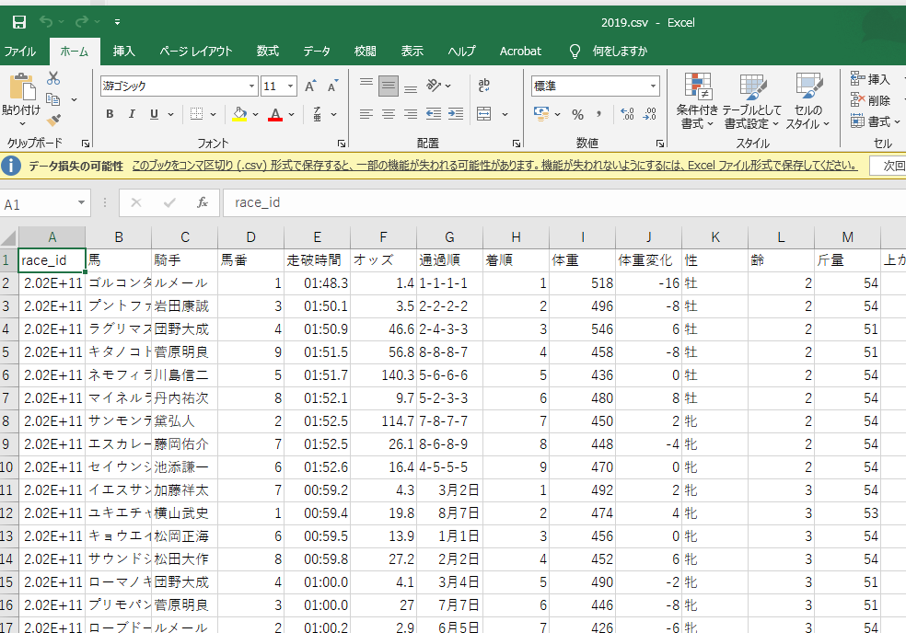Expand underline style dropdown arrow
Screen dimensions: 906x633
(170, 114)
